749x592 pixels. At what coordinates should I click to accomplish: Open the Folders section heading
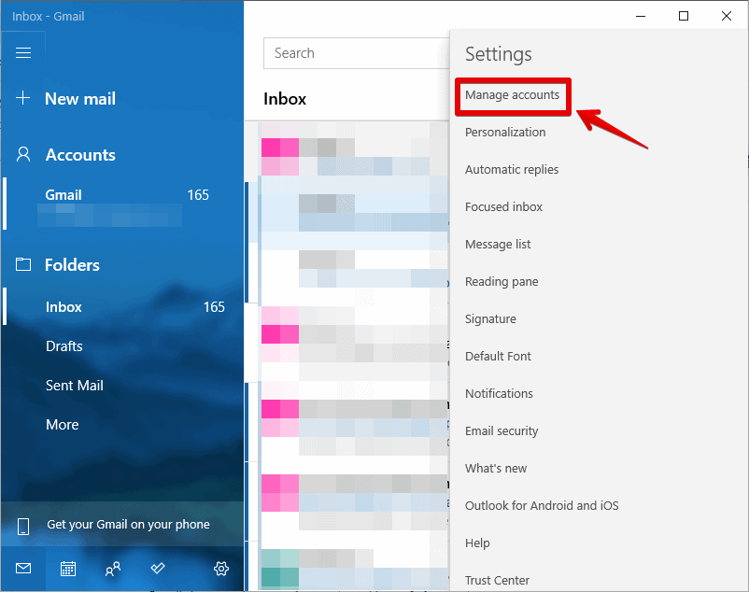tap(72, 265)
